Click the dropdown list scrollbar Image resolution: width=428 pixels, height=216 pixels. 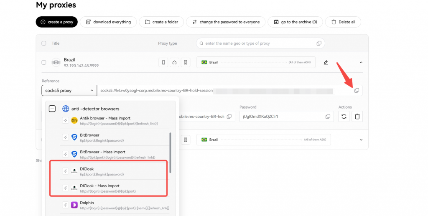(x=170, y=152)
